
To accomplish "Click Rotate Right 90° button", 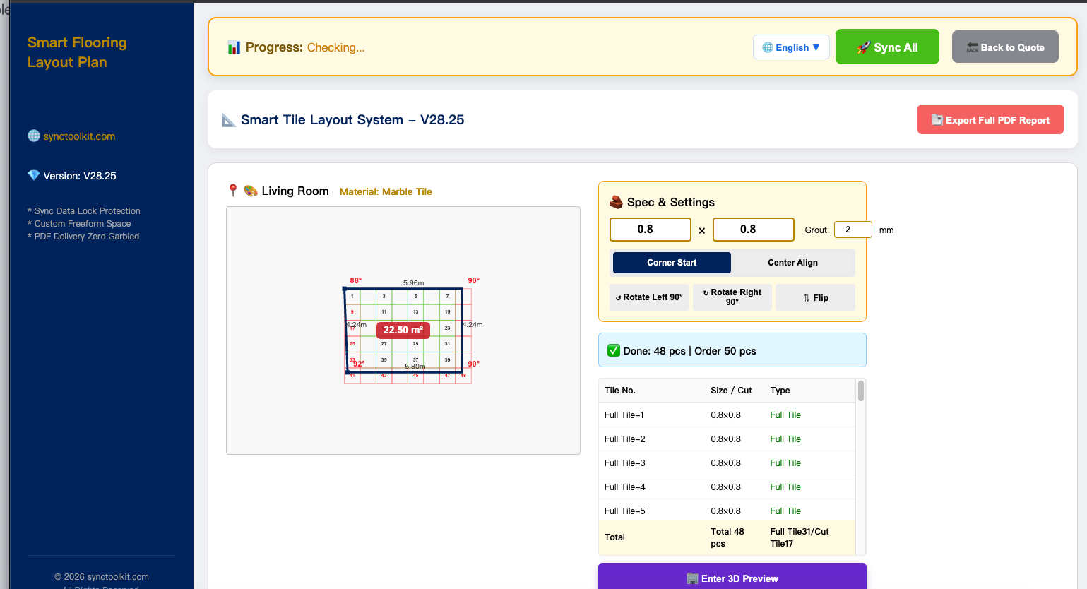I will [732, 297].
